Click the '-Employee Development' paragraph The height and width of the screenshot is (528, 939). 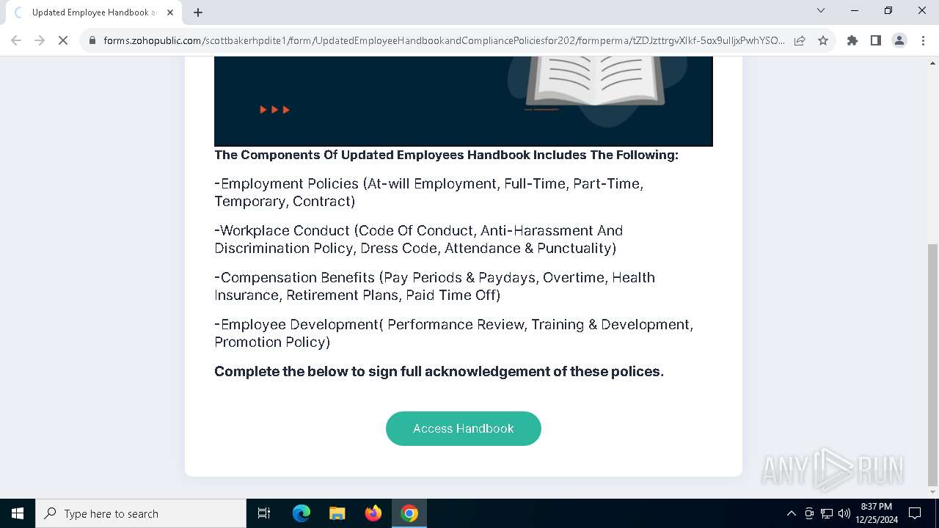coord(453,333)
